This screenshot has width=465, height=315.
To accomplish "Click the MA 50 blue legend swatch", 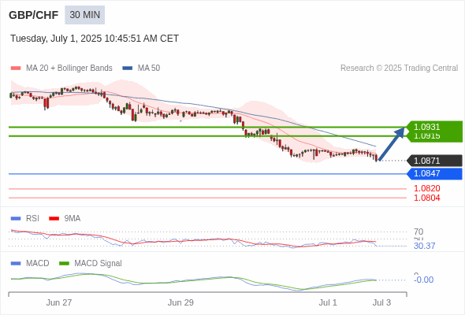I will click(128, 69).
